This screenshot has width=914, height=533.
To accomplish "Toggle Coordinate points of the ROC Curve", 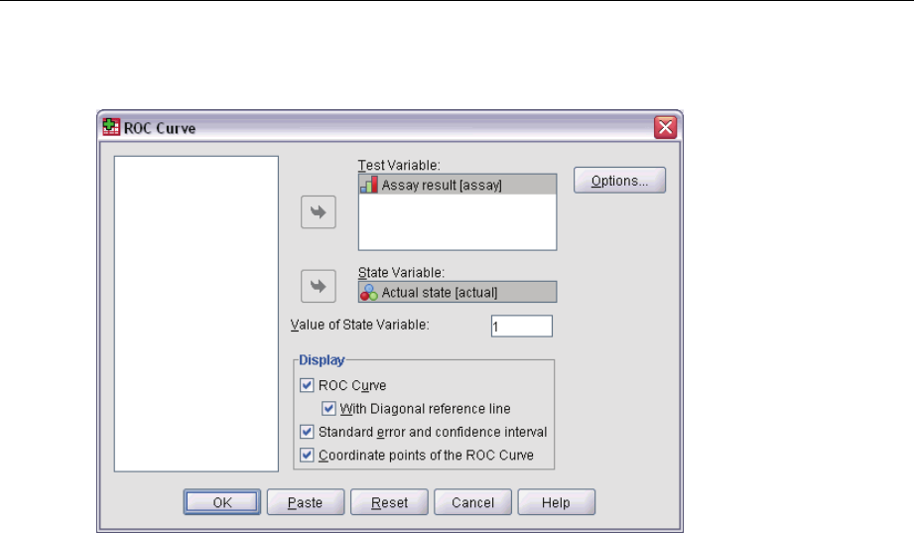I will point(307,455).
